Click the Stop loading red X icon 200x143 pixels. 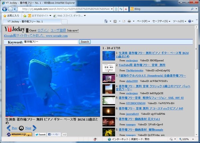pyautogui.click(x=126, y=9)
